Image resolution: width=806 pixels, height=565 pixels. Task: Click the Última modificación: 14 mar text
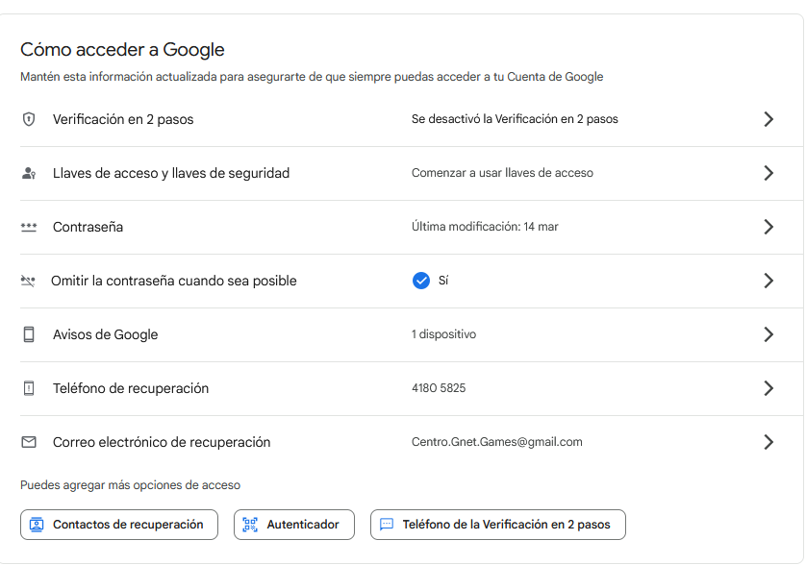point(485,227)
